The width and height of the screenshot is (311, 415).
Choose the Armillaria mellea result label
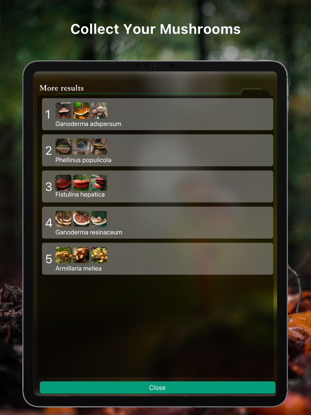(78, 268)
